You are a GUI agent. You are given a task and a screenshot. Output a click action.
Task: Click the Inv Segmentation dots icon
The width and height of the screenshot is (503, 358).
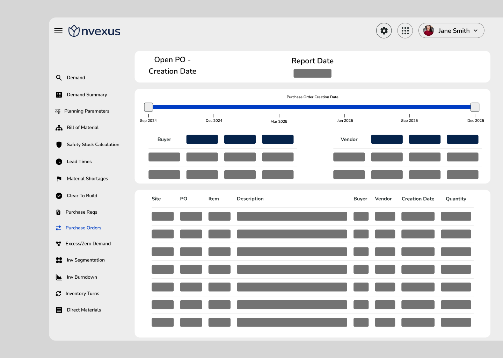coord(59,260)
